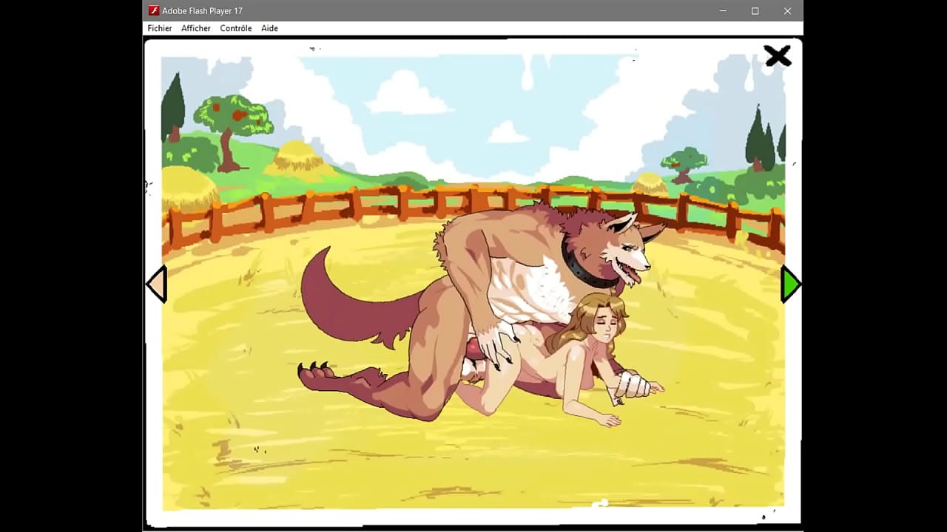Click the green next arrow
947x532 pixels.
(x=790, y=284)
